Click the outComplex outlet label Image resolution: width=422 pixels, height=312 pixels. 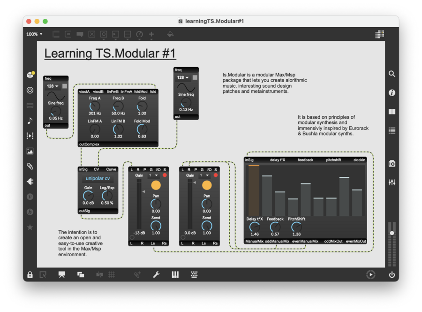89,145
